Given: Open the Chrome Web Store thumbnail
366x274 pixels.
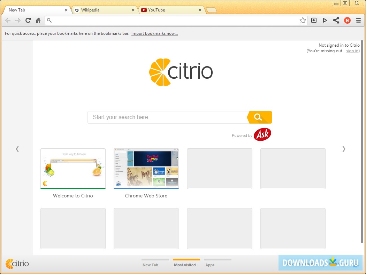Looking at the screenshot, I should click(x=146, y=169).
